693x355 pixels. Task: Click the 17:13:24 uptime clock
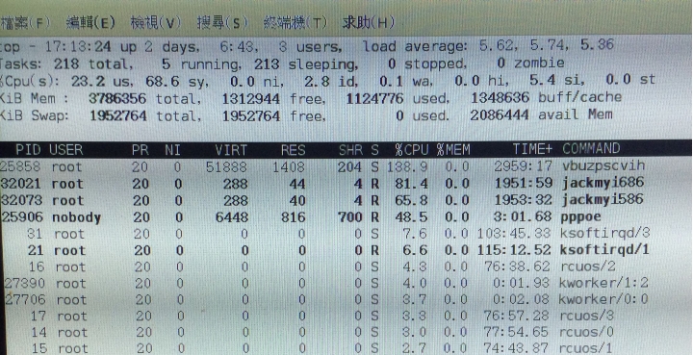[x=78, y=46]
